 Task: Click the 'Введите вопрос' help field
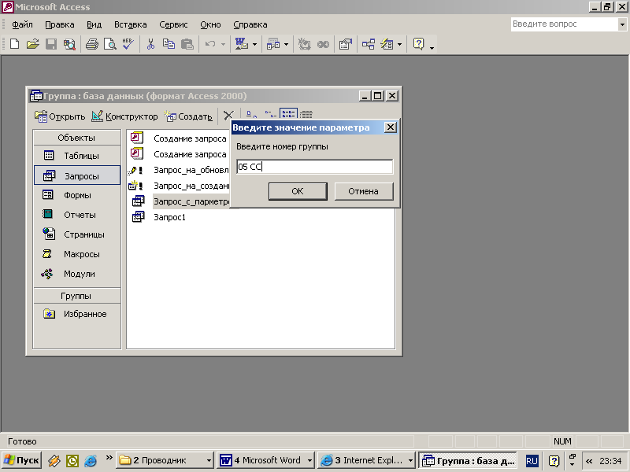pyautogui.click(x=564, y=24)
